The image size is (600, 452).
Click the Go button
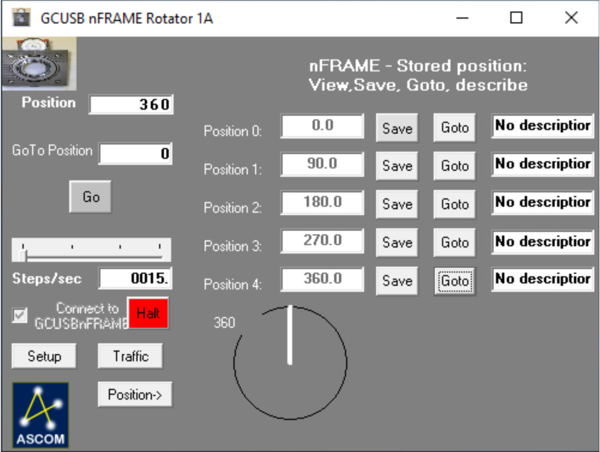(91, 197)
